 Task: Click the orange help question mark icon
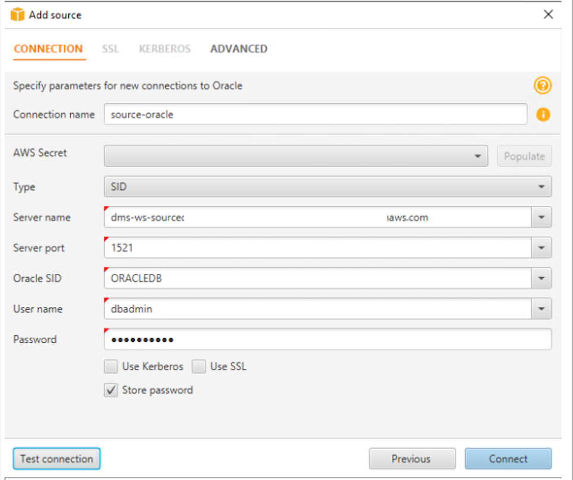[542, 86]
